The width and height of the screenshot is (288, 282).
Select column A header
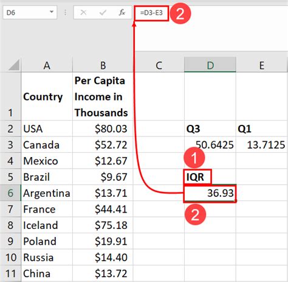pyautogui.click(x=47, y=65)
